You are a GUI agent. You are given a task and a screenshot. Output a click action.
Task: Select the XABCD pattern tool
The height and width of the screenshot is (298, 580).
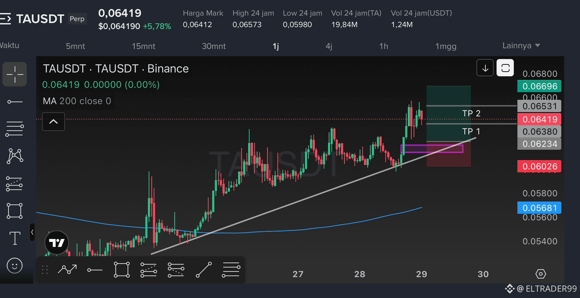pyautogui.click(x=15, y=156)
